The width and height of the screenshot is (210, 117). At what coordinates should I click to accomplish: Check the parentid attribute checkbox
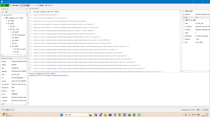(x=184, y=39)
